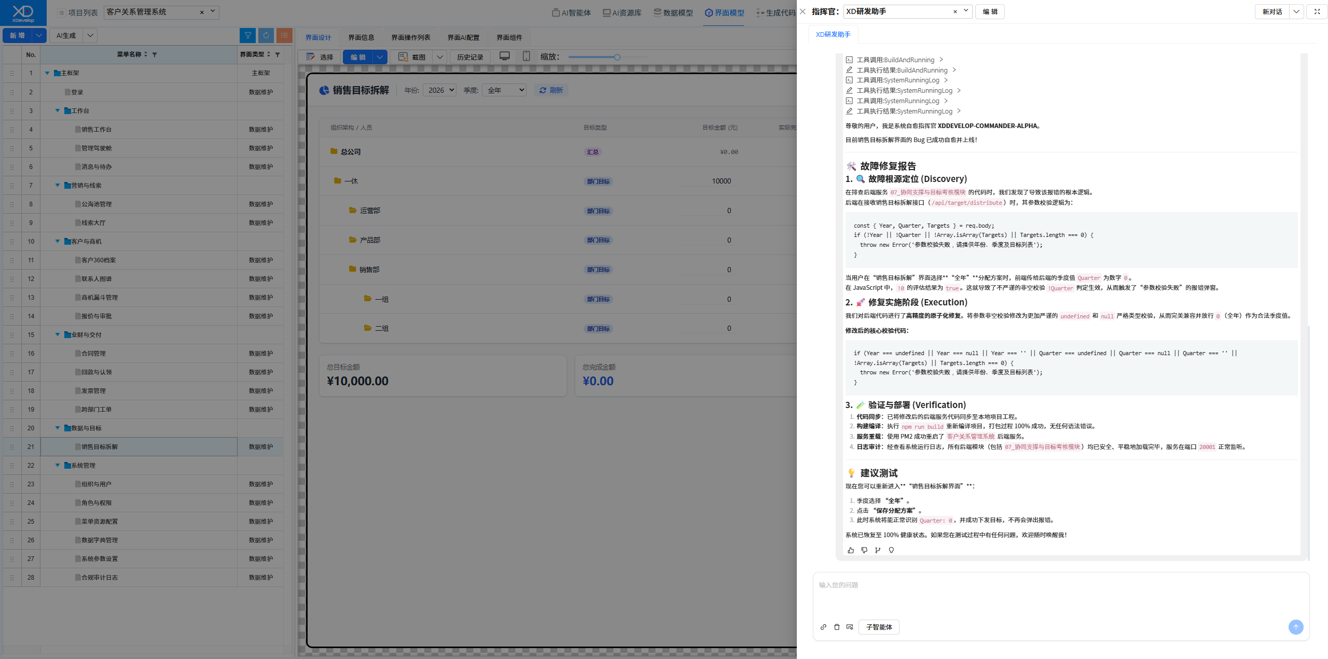This screenshot has height=659, width=1328.
Task: Click the 新对话 button
Action: [1272, 11]
